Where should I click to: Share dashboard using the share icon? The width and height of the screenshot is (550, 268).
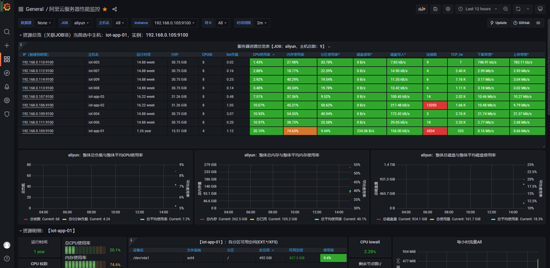(115, 9)
